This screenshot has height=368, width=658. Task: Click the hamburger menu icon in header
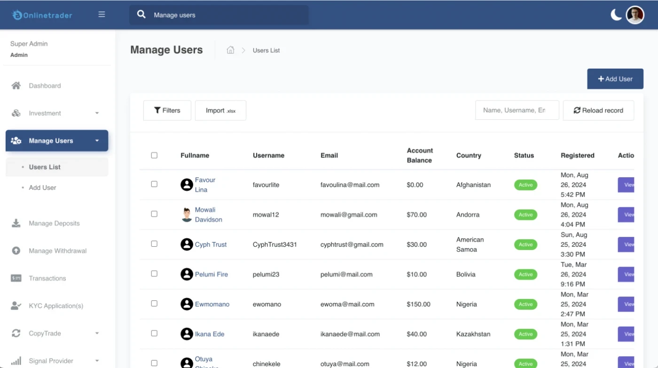(102, 15)
